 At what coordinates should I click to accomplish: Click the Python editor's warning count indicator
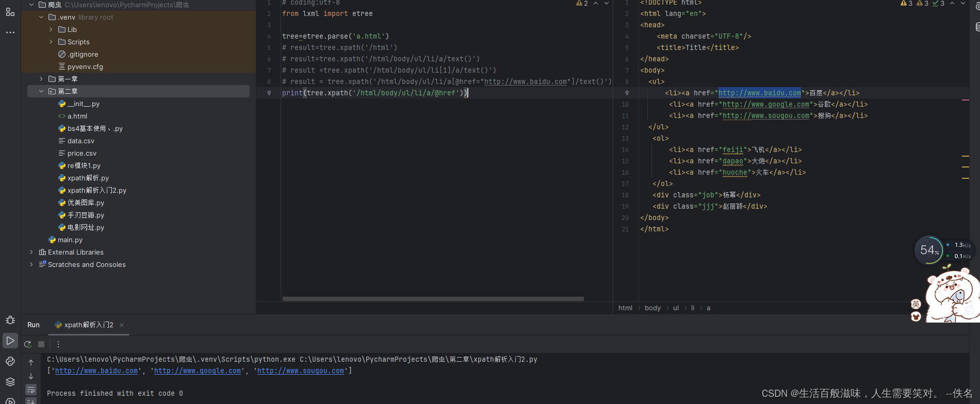(582, 4)
